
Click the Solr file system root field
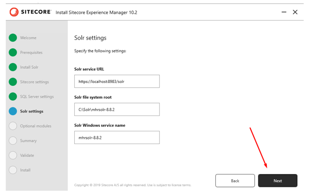tap(117, 109)
